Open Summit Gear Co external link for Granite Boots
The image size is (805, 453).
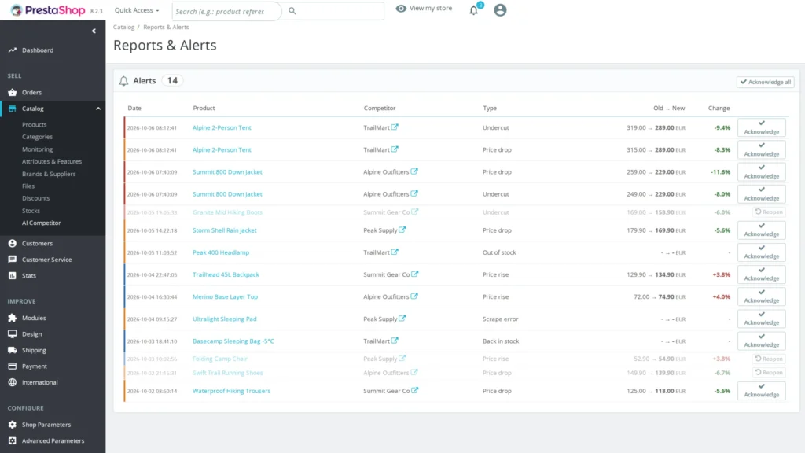click(x=415, y=211)
